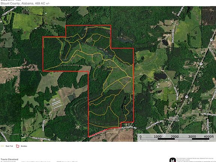Click the Boundary legend text label
216x162 pixels.
[x=24, y=146]
